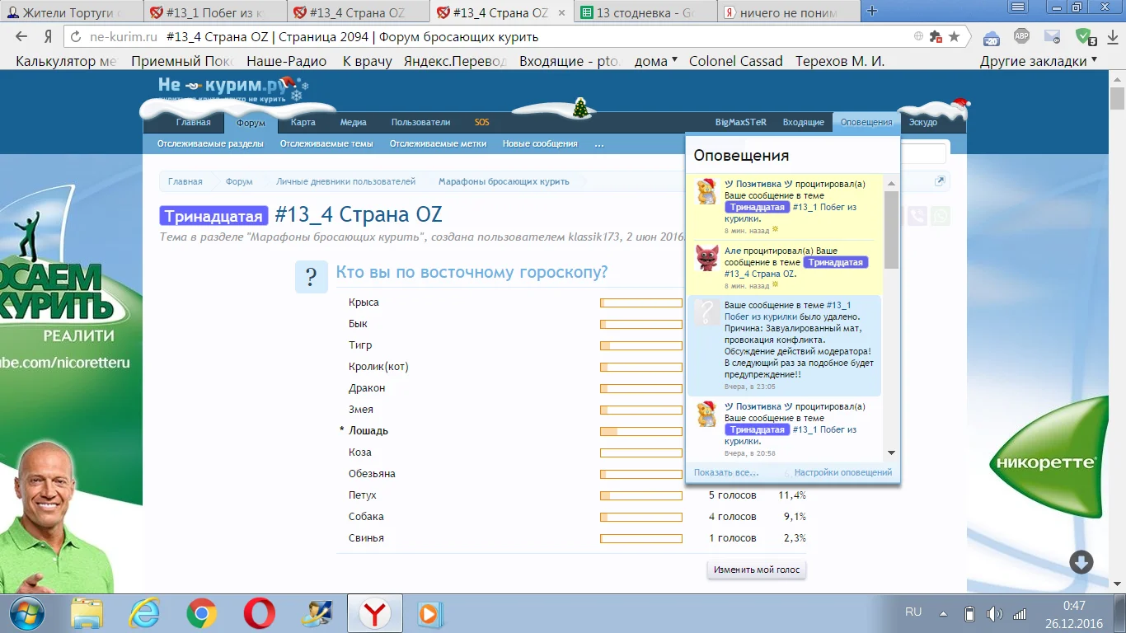1126x633 pixels.
Task: Switch to the ничего не поним browser tab
Action: [x=790, y=12]
